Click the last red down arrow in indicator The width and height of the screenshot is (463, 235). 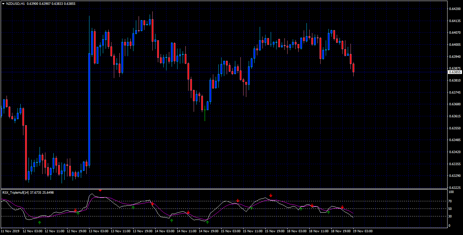click(342, 207)
